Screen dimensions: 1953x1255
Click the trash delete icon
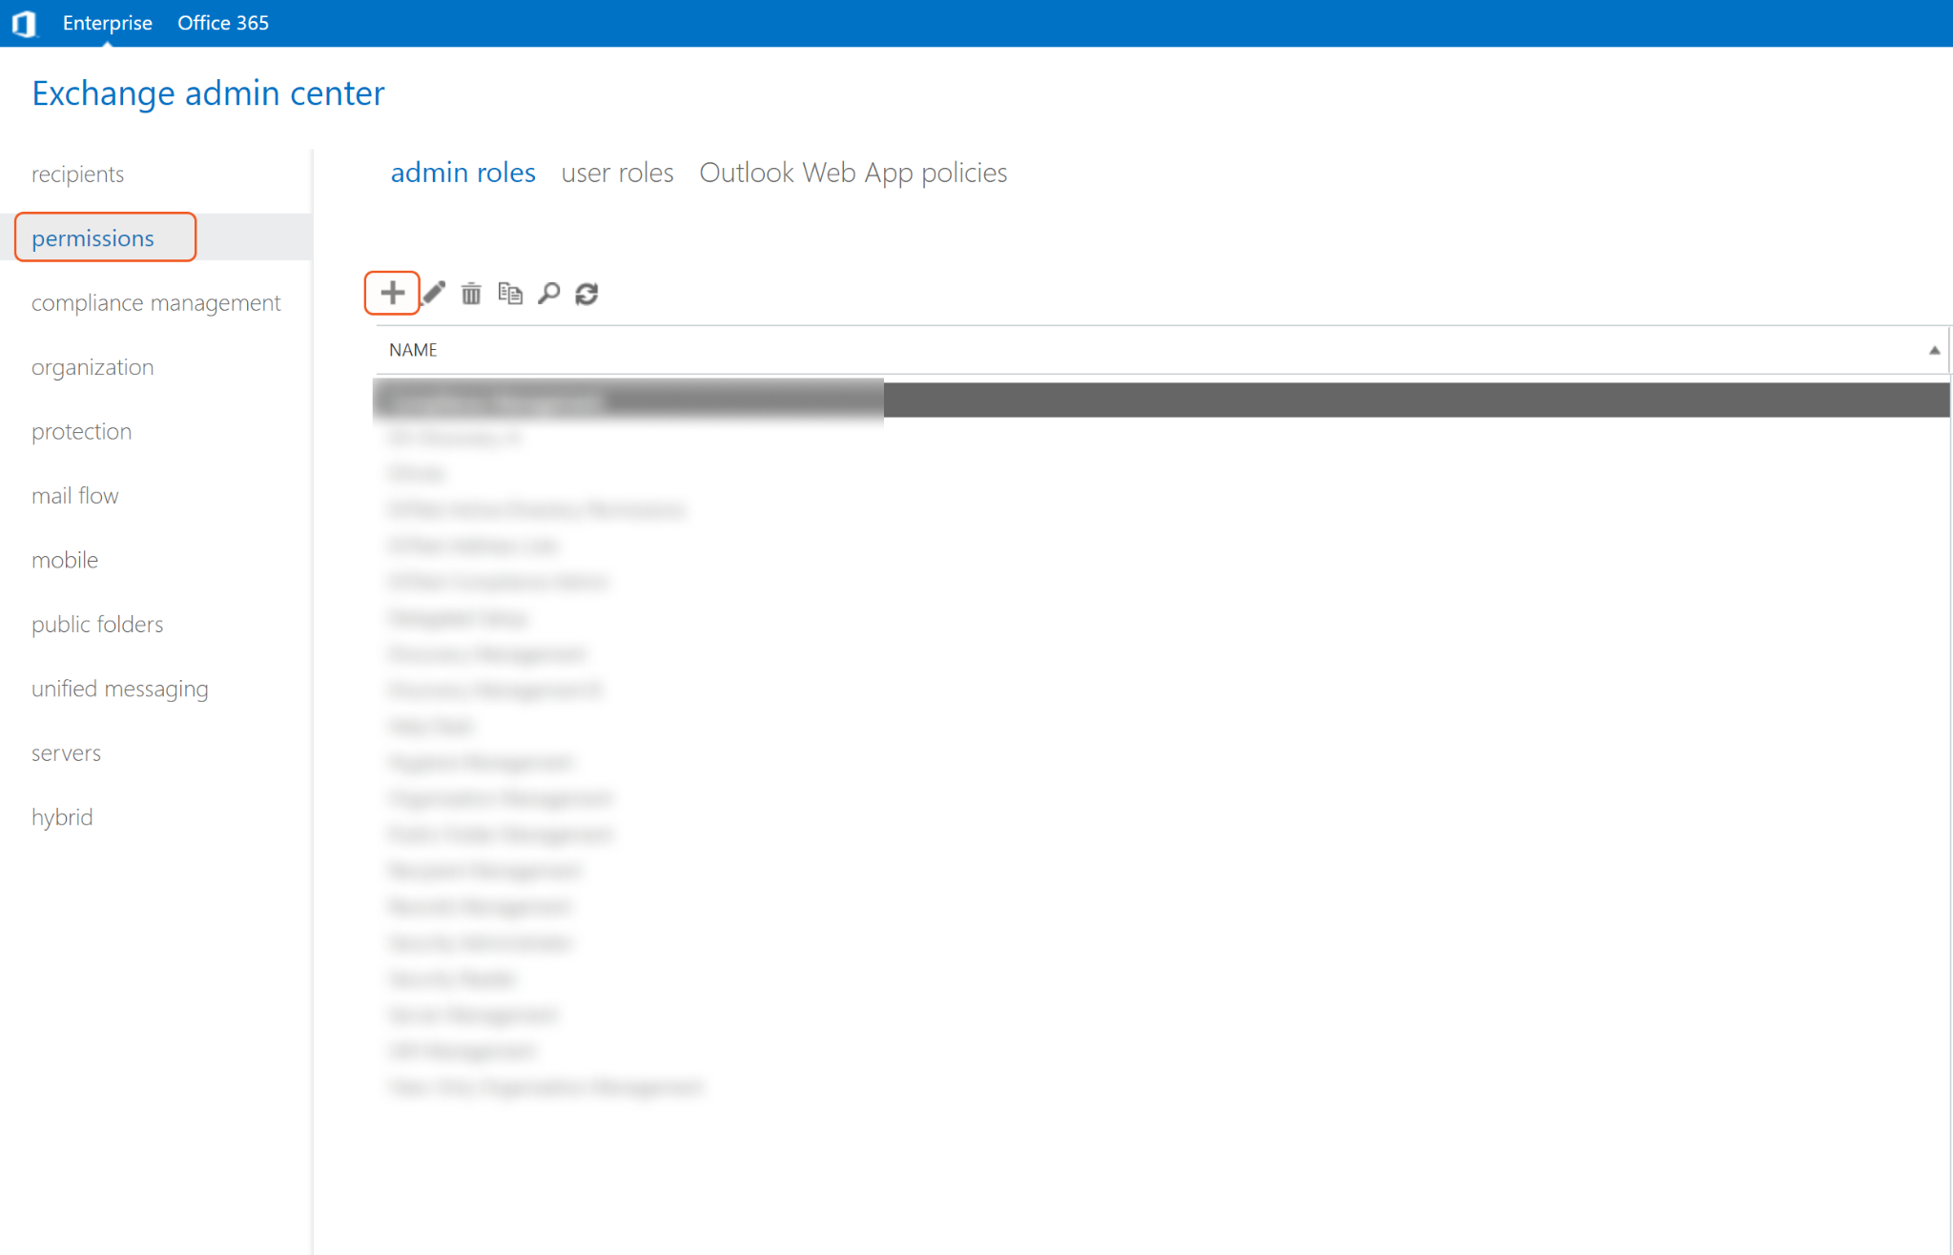471,293
